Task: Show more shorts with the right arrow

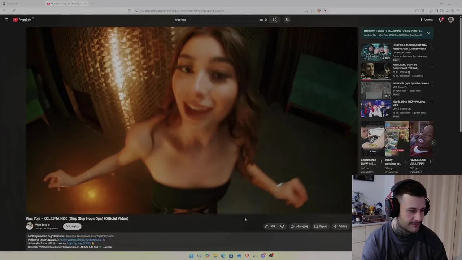Action: click(x=432, y=142)
